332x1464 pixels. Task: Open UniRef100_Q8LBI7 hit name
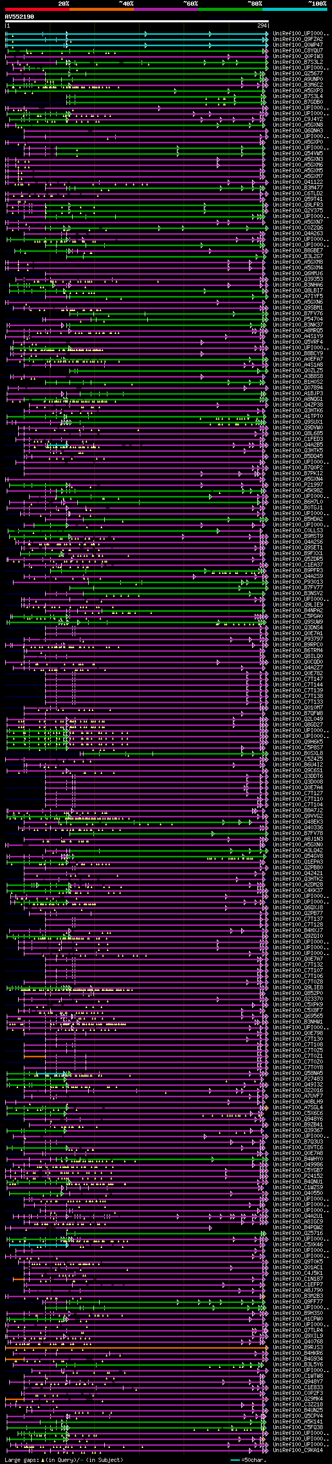[298, 290]
